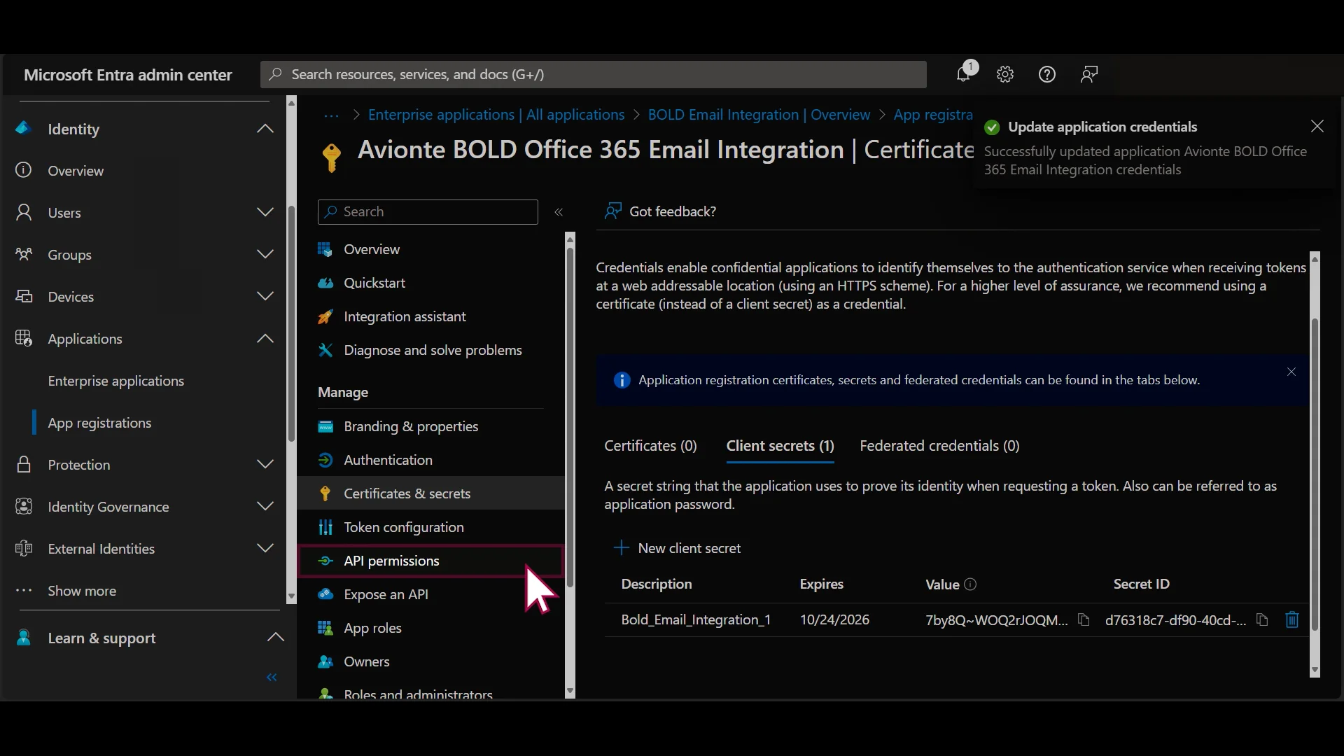This screenshot has height=756, width=1344.
Task: Go to App registrations breadcrumb
Action: coord(933,115)
